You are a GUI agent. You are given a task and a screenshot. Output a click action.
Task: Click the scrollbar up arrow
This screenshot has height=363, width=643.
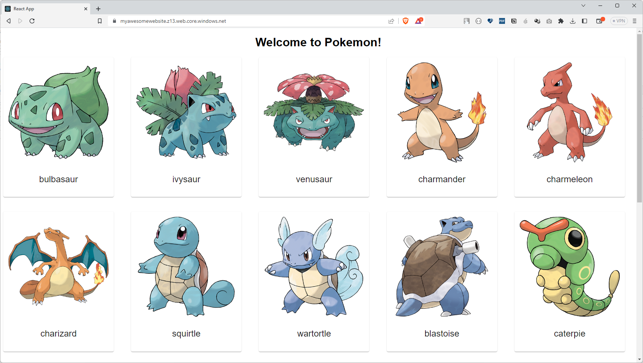tap(640, 31)
